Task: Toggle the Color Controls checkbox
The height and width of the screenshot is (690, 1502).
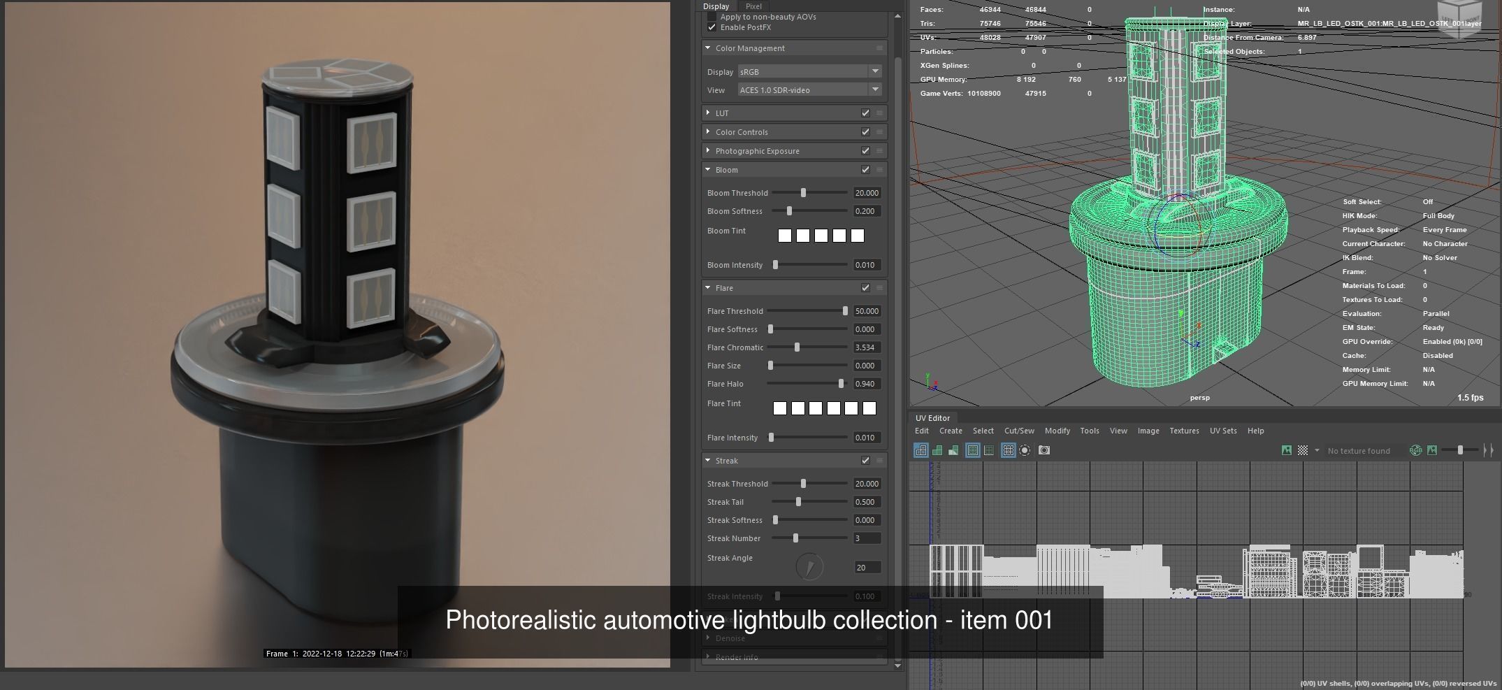Action: point(865,132)
